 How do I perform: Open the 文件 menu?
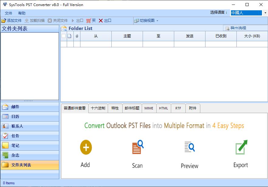click(8, 13)
